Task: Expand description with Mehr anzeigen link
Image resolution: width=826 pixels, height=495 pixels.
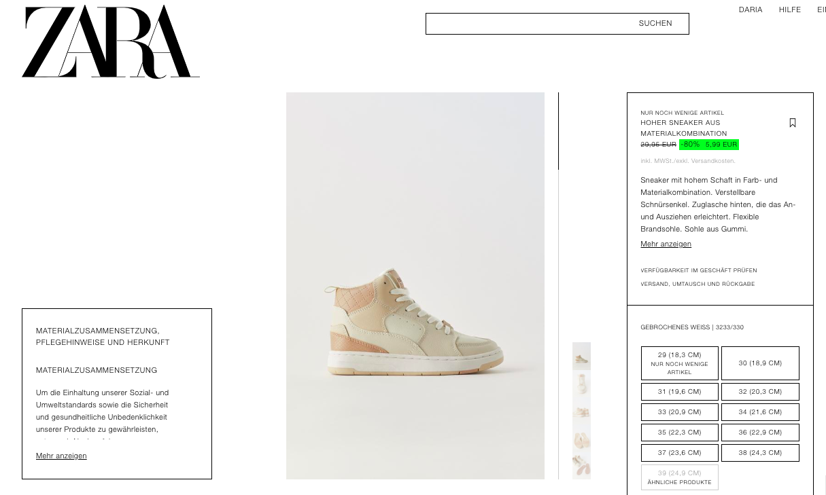Action: tap(666, 244)
